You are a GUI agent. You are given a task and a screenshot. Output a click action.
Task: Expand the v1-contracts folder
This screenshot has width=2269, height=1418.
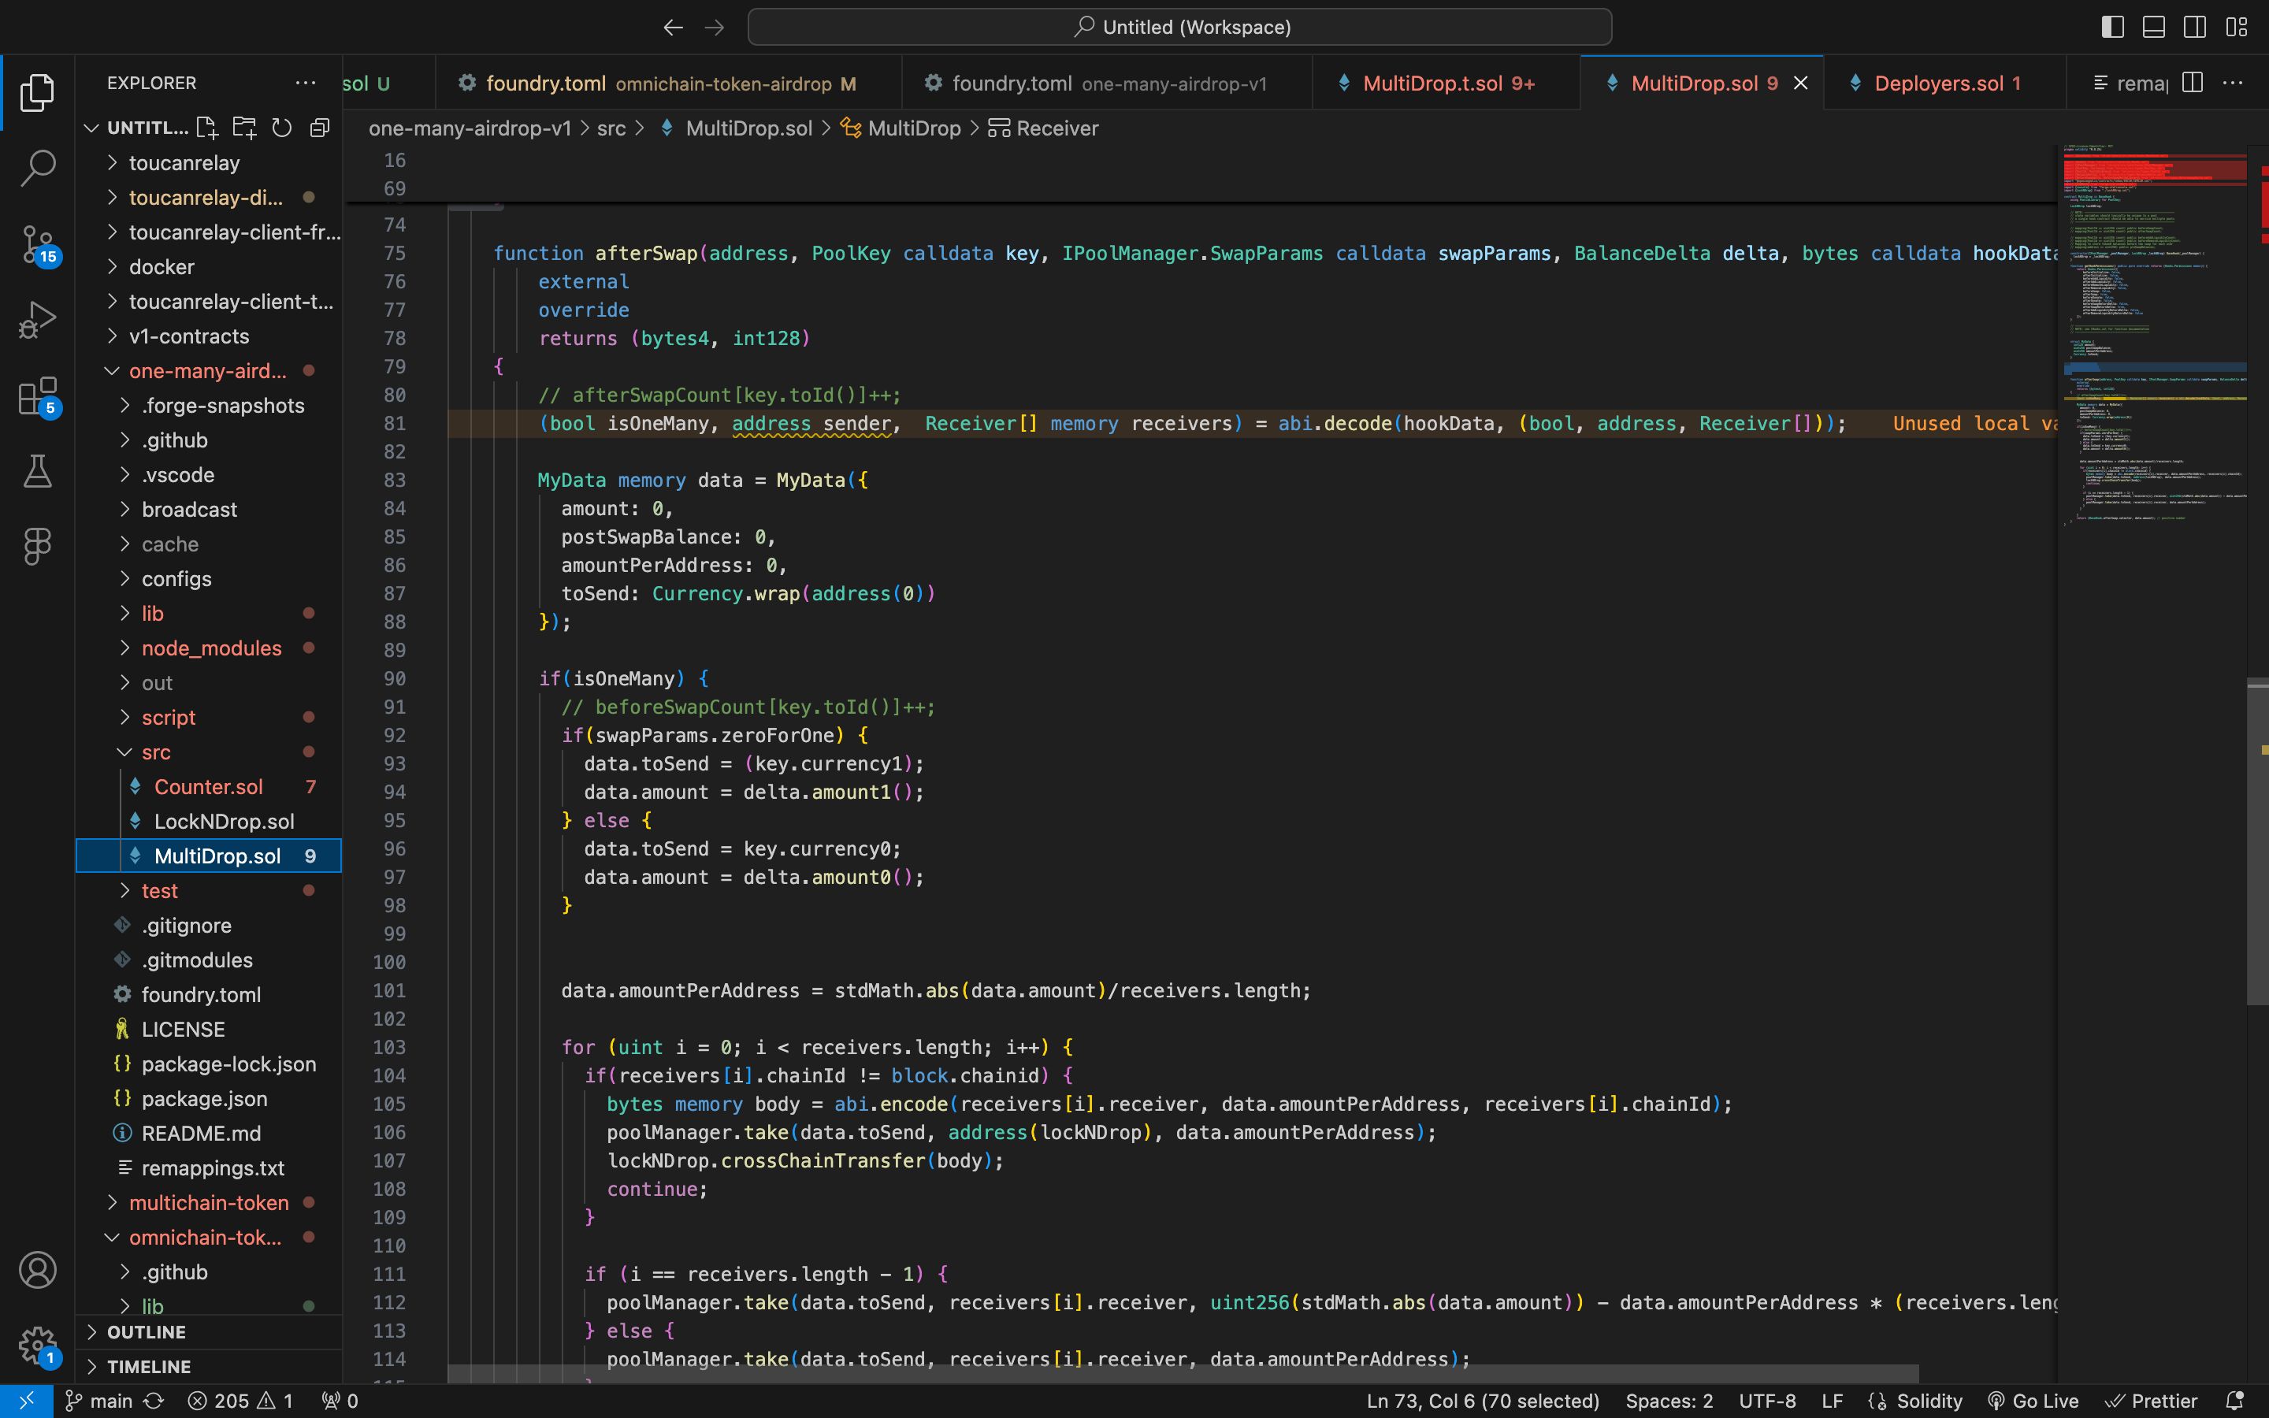click(208, 336)
